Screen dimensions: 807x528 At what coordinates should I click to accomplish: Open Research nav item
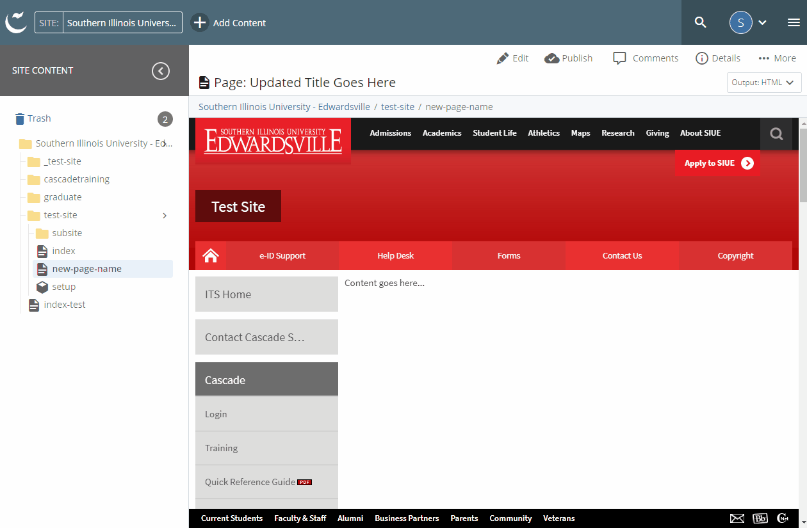coord(618,133)
